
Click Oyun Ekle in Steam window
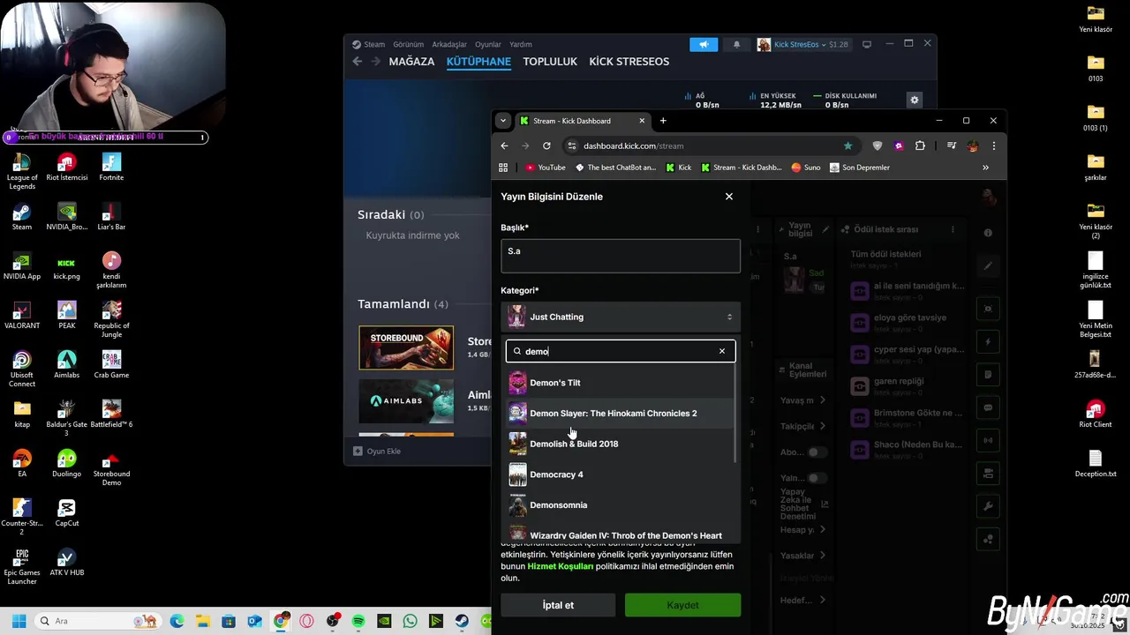click(377, 451)
